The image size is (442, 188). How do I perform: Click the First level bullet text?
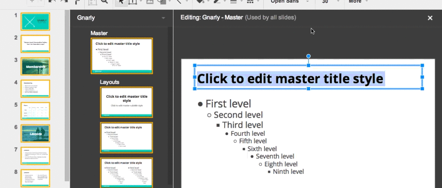coord(228,104)
